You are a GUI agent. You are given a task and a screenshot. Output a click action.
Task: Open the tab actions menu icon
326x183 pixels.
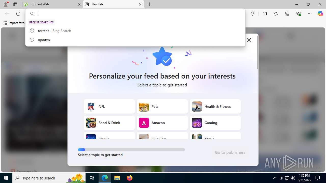(15, 4)
